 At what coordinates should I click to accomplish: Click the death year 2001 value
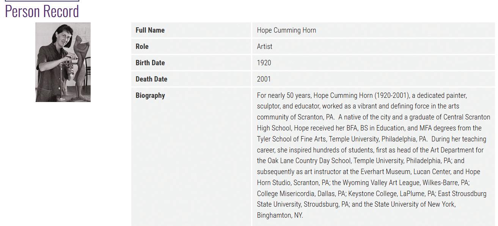click(264, 79)
